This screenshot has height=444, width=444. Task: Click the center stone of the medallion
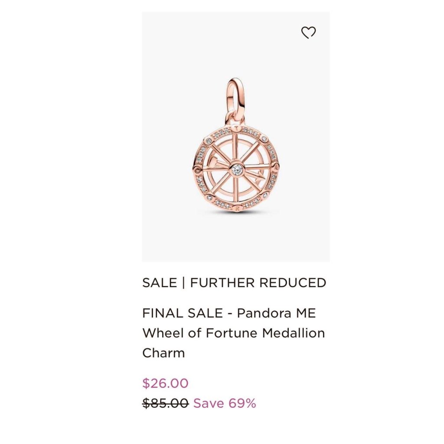(237, 170)
